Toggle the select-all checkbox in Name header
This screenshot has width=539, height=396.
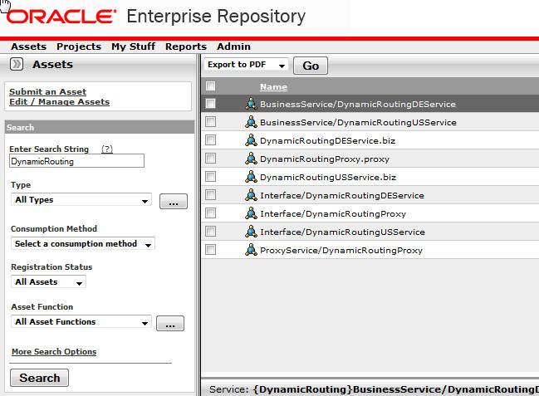[x=210, y=86]
